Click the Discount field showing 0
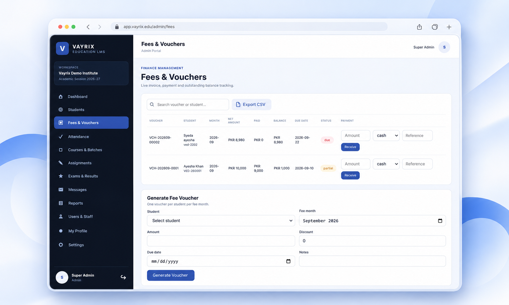This screenshot has width=509, height=305. point(373,241)
